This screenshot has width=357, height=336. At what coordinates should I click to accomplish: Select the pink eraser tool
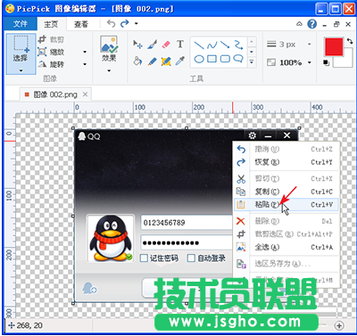click(x=166, y=45)
